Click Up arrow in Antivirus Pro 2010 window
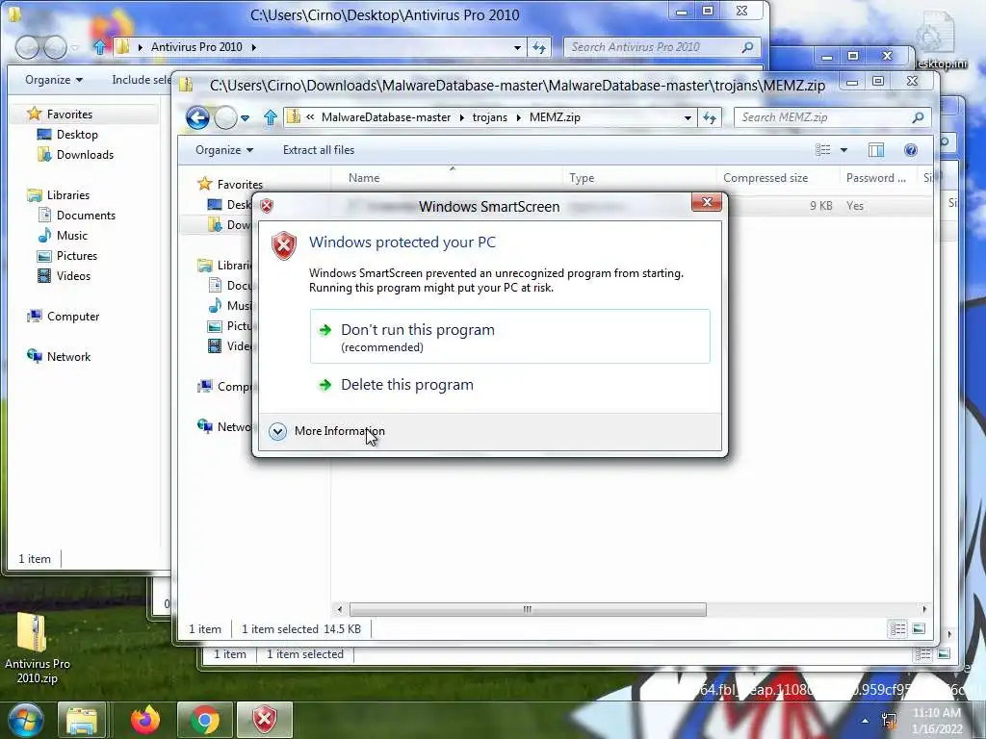986x739 pixels. [99, 47]
